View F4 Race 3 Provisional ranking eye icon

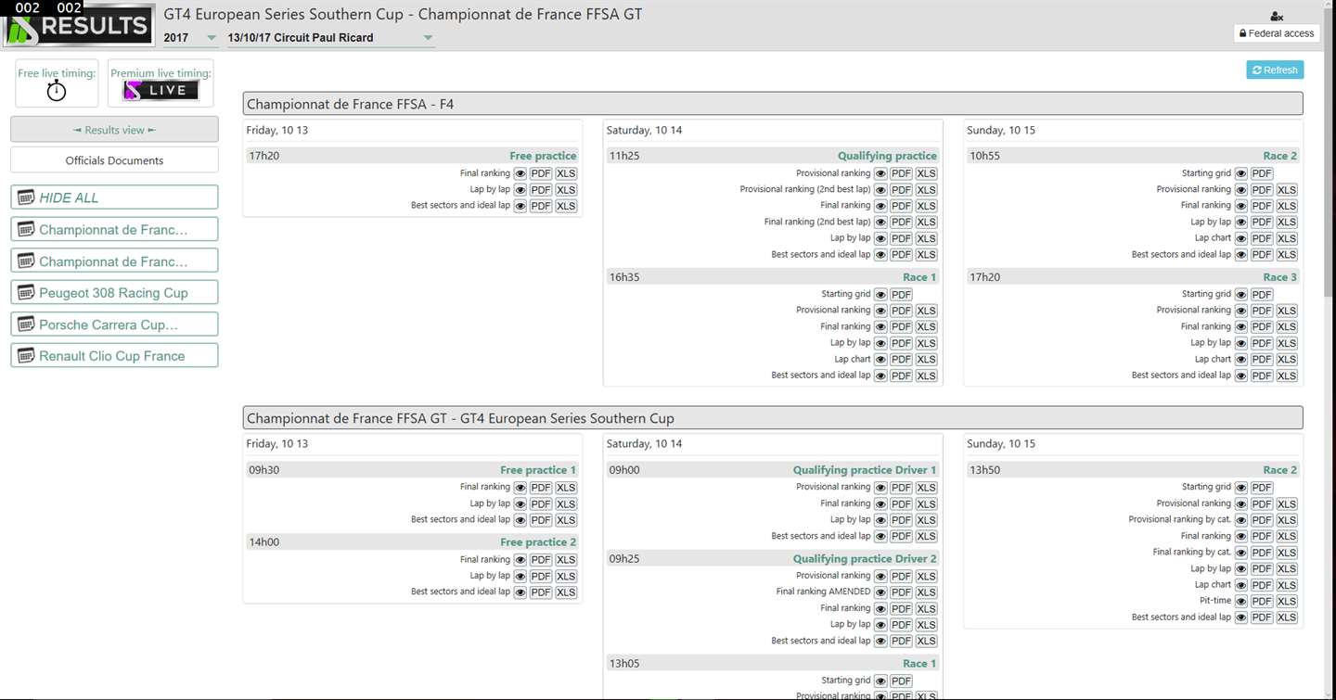pyautogui.click(x=1241, y=311)
